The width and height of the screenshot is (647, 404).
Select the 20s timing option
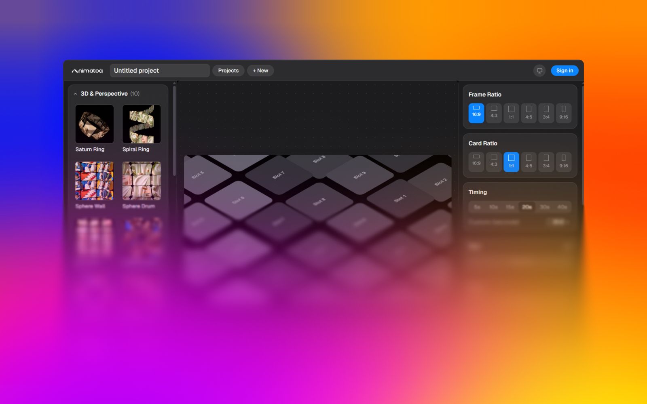527,207
